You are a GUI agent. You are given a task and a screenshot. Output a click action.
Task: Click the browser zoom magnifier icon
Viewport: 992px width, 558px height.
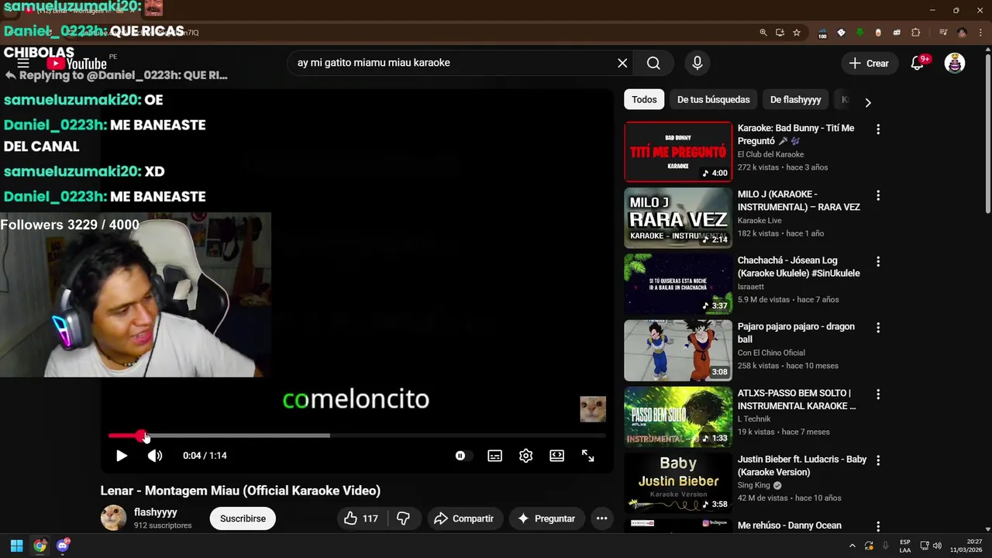763,33
